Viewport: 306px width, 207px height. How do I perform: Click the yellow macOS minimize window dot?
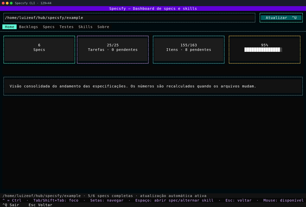pyautogui.click(x=7, y=3)
